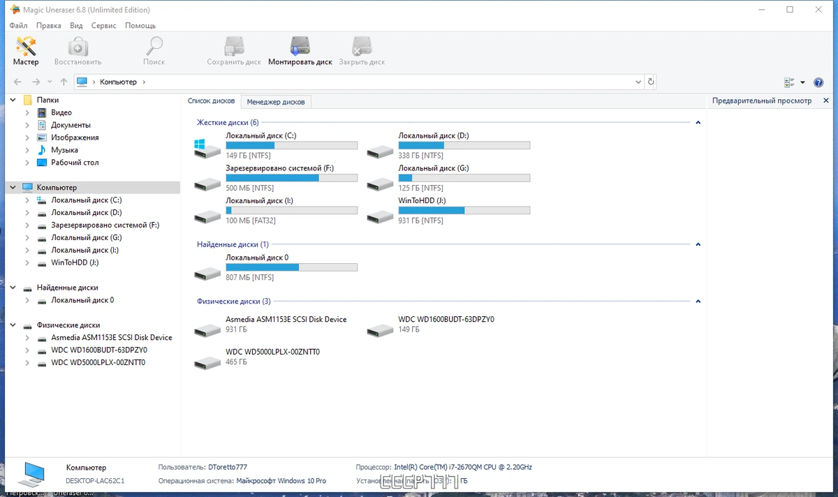Collapse the Папки tree node
Image resolution: width=838 pixels, height=497 pixels.
(x=13, y=100)
